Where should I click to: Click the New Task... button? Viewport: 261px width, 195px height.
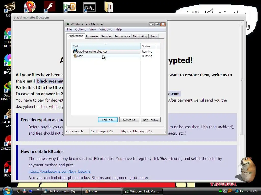coord(150,120)
